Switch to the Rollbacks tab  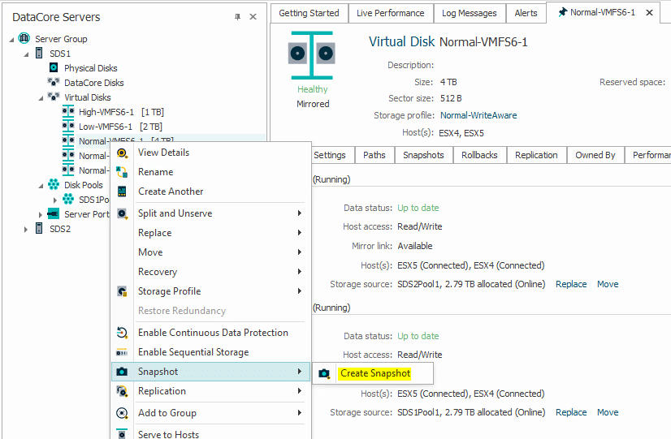(x=479, y=155)
